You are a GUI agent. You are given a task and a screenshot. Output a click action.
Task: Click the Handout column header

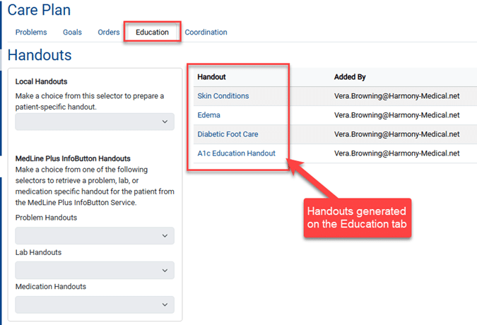coord(211,77)
